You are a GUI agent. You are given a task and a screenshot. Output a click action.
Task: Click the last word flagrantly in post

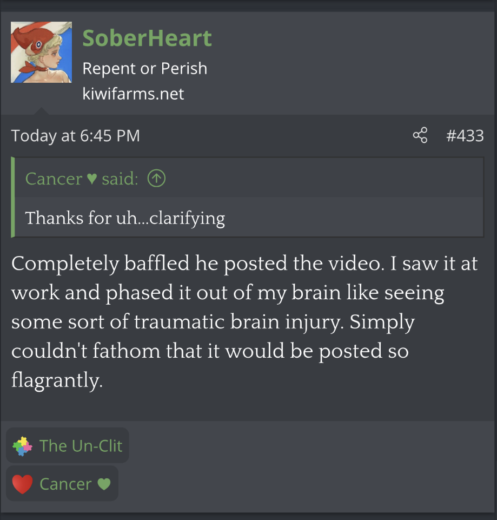click(x=57, y=380)
